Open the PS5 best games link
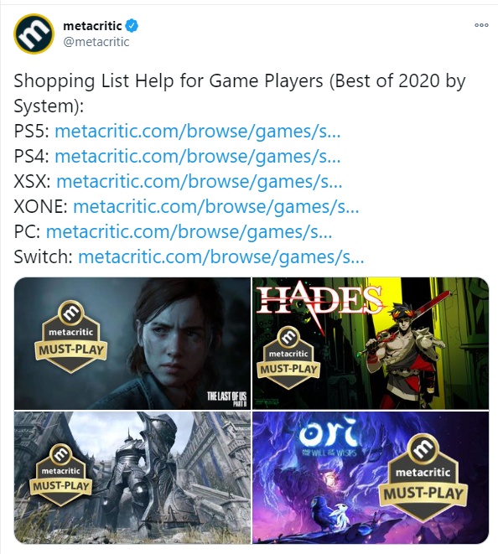The width and height of the screenshot is (498, 554). pos(198,131)
